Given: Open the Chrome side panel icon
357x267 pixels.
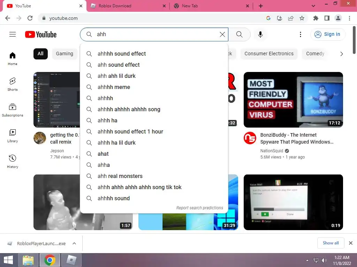Looking at the screenshot, I should 327,18.
